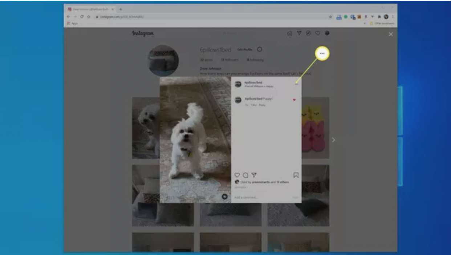Click the Instagram logo

click(143, 33)
